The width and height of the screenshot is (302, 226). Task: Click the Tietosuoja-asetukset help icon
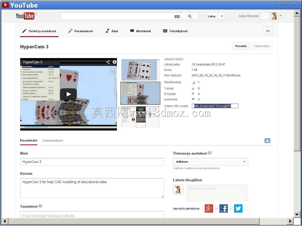(210, 153)
